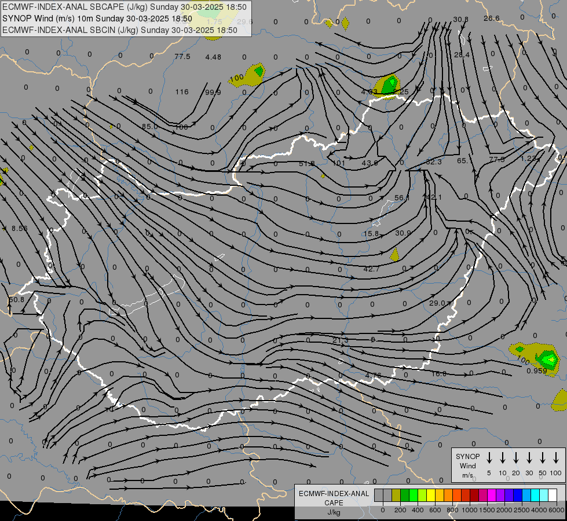Click the green CAPE patch beside value 4.03
The image size is (567, 521).
390,85
